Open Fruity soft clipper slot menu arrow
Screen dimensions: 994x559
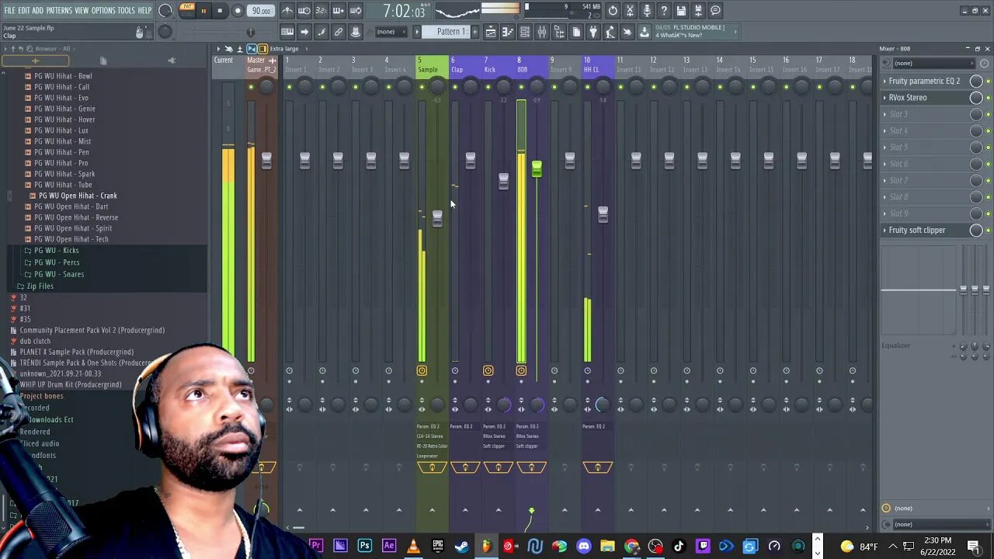pyautogui.click(x=885, y=230)
